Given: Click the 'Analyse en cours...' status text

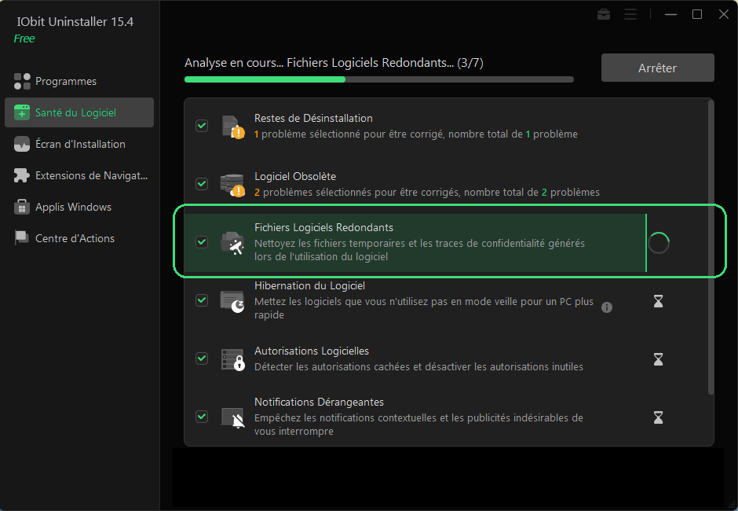Looking at the screenshot, I should pos(334,63).
